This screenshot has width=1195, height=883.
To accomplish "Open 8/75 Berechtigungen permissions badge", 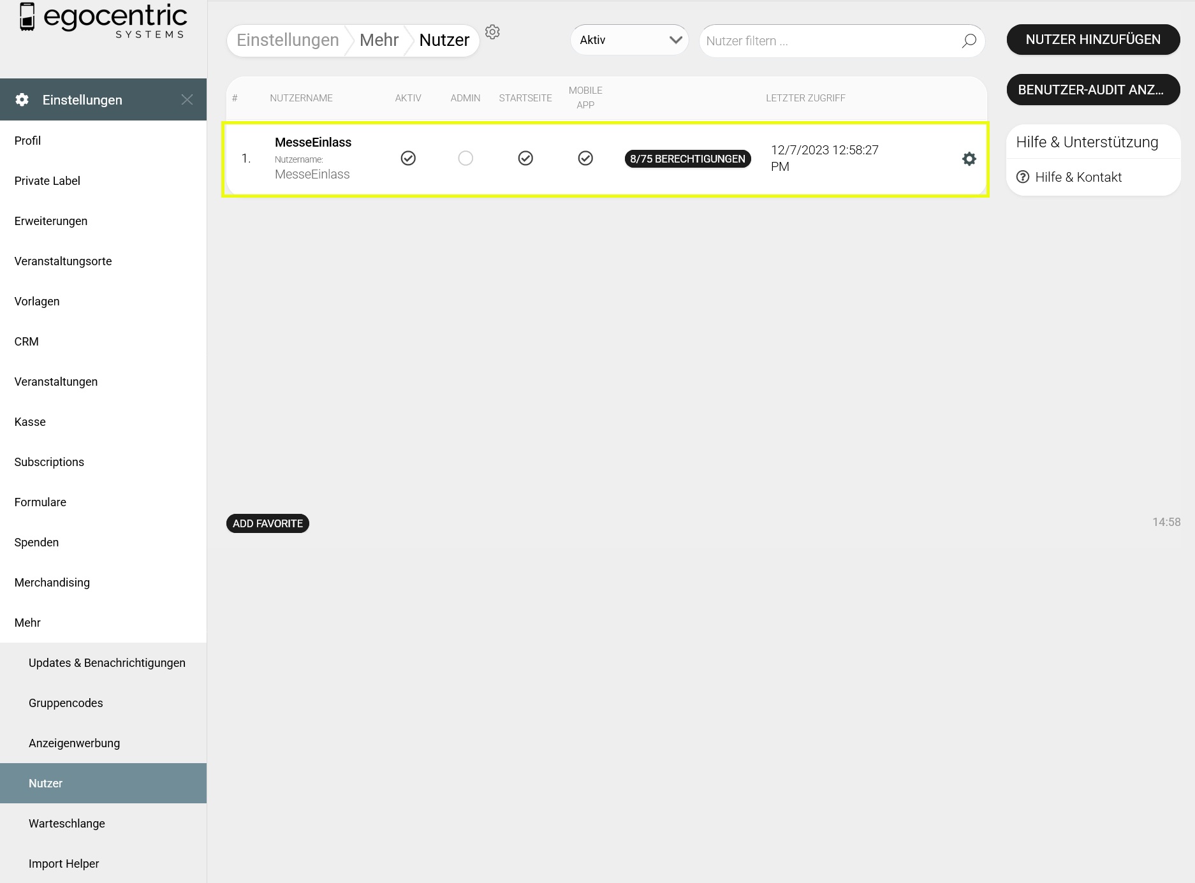I will point(687,159).
